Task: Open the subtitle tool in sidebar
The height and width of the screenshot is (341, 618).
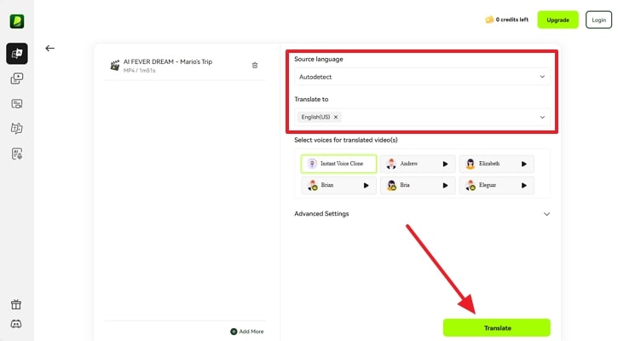Action: point(17,104)
